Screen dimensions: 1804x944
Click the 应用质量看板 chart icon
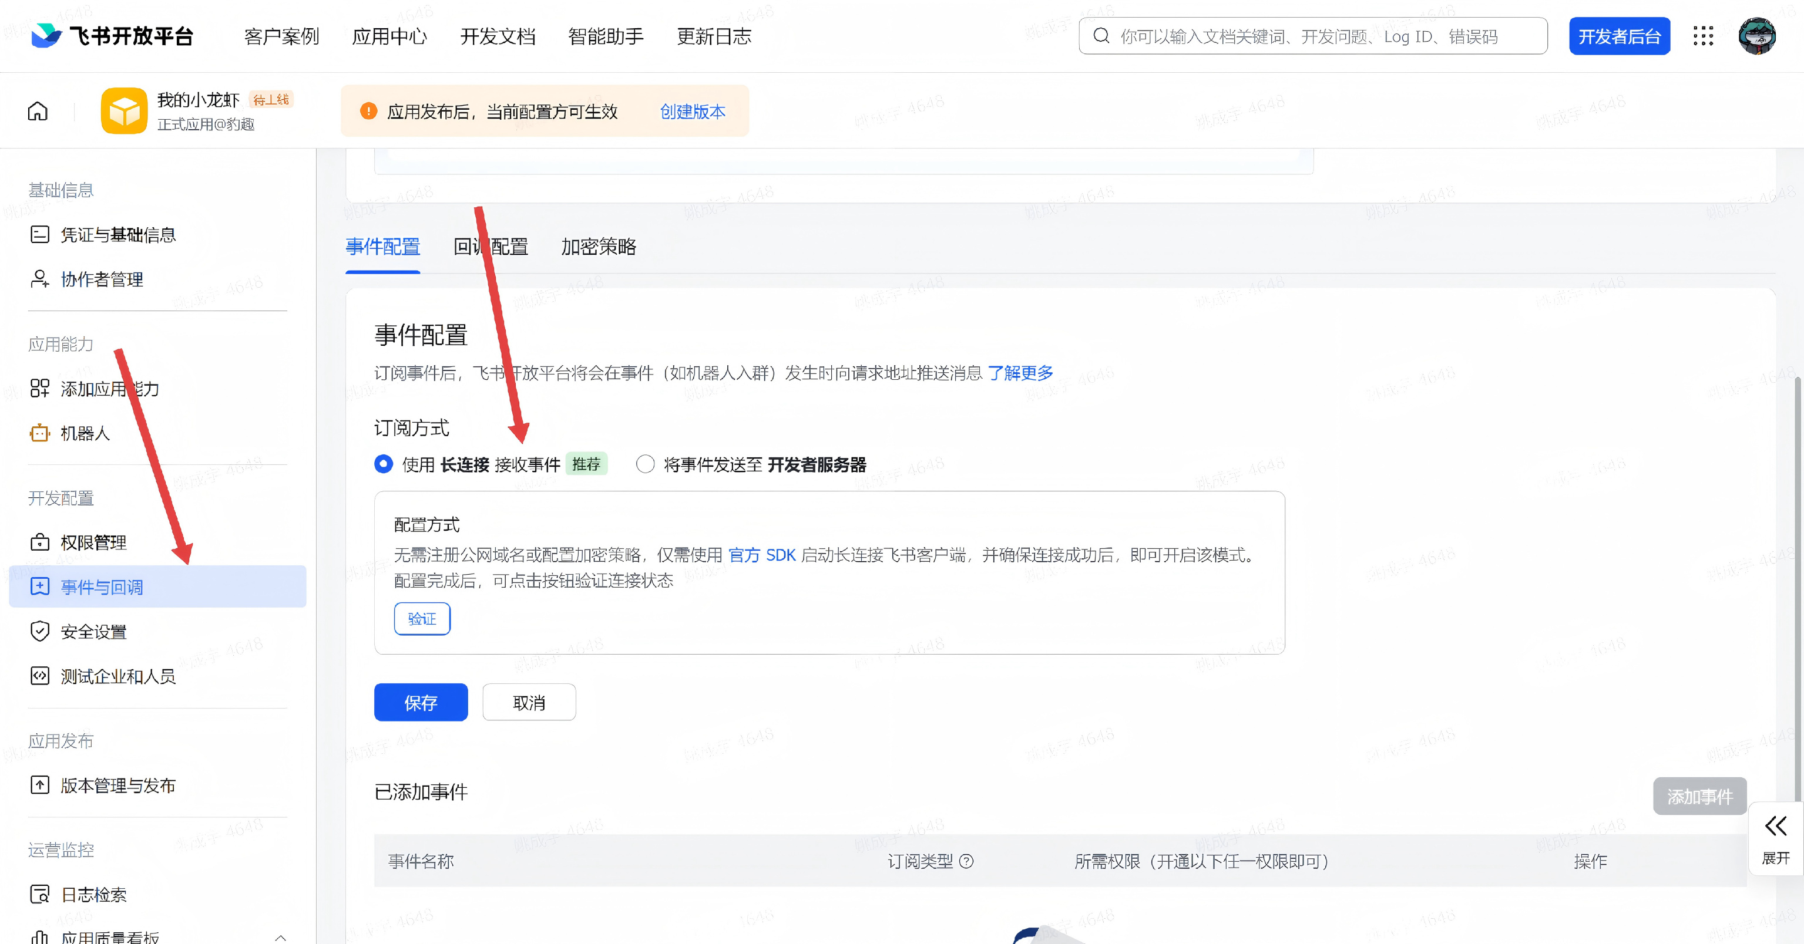pyautogui.click(x=40, y=937)
